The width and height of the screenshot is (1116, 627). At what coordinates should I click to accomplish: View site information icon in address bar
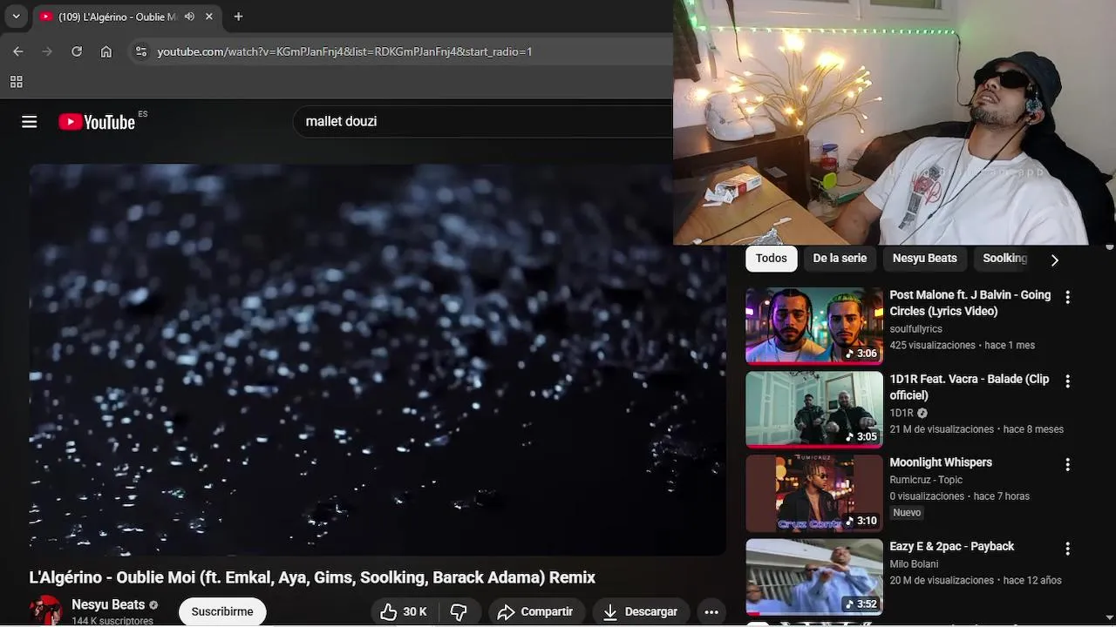[x=141, y=51]
